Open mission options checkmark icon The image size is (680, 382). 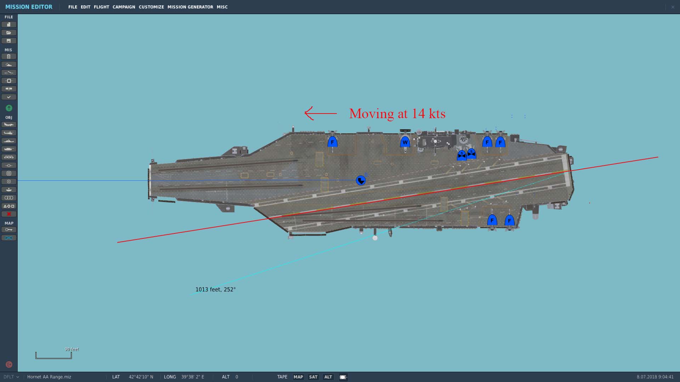coord(9,97)
